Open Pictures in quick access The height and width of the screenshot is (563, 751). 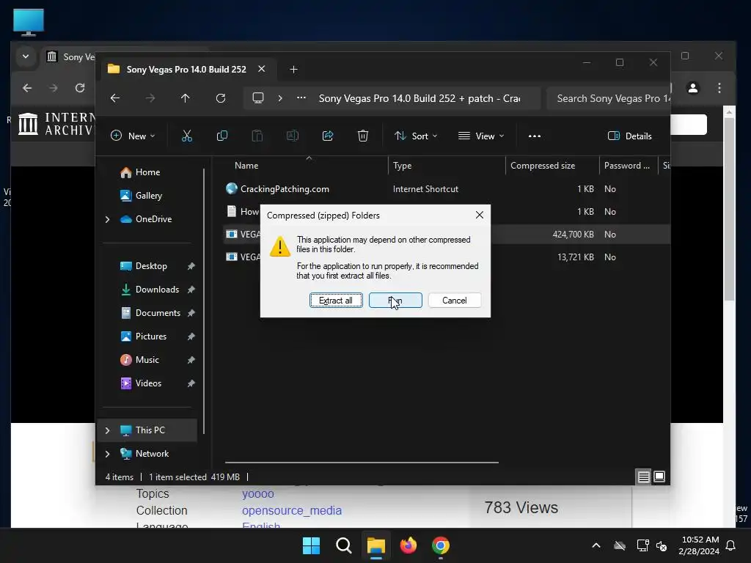tap(151, 336)
